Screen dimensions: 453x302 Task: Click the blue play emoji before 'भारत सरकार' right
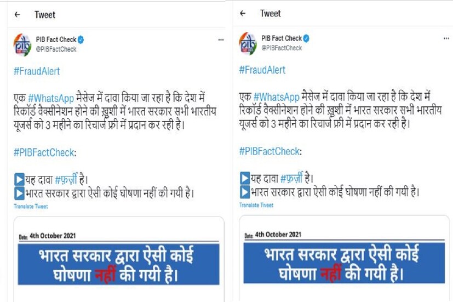tap(245, 192)
